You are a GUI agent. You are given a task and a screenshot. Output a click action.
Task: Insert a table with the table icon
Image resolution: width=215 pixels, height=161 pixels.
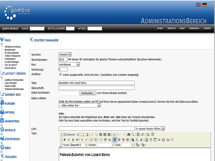pyautogui.click(x=155, y=140)
